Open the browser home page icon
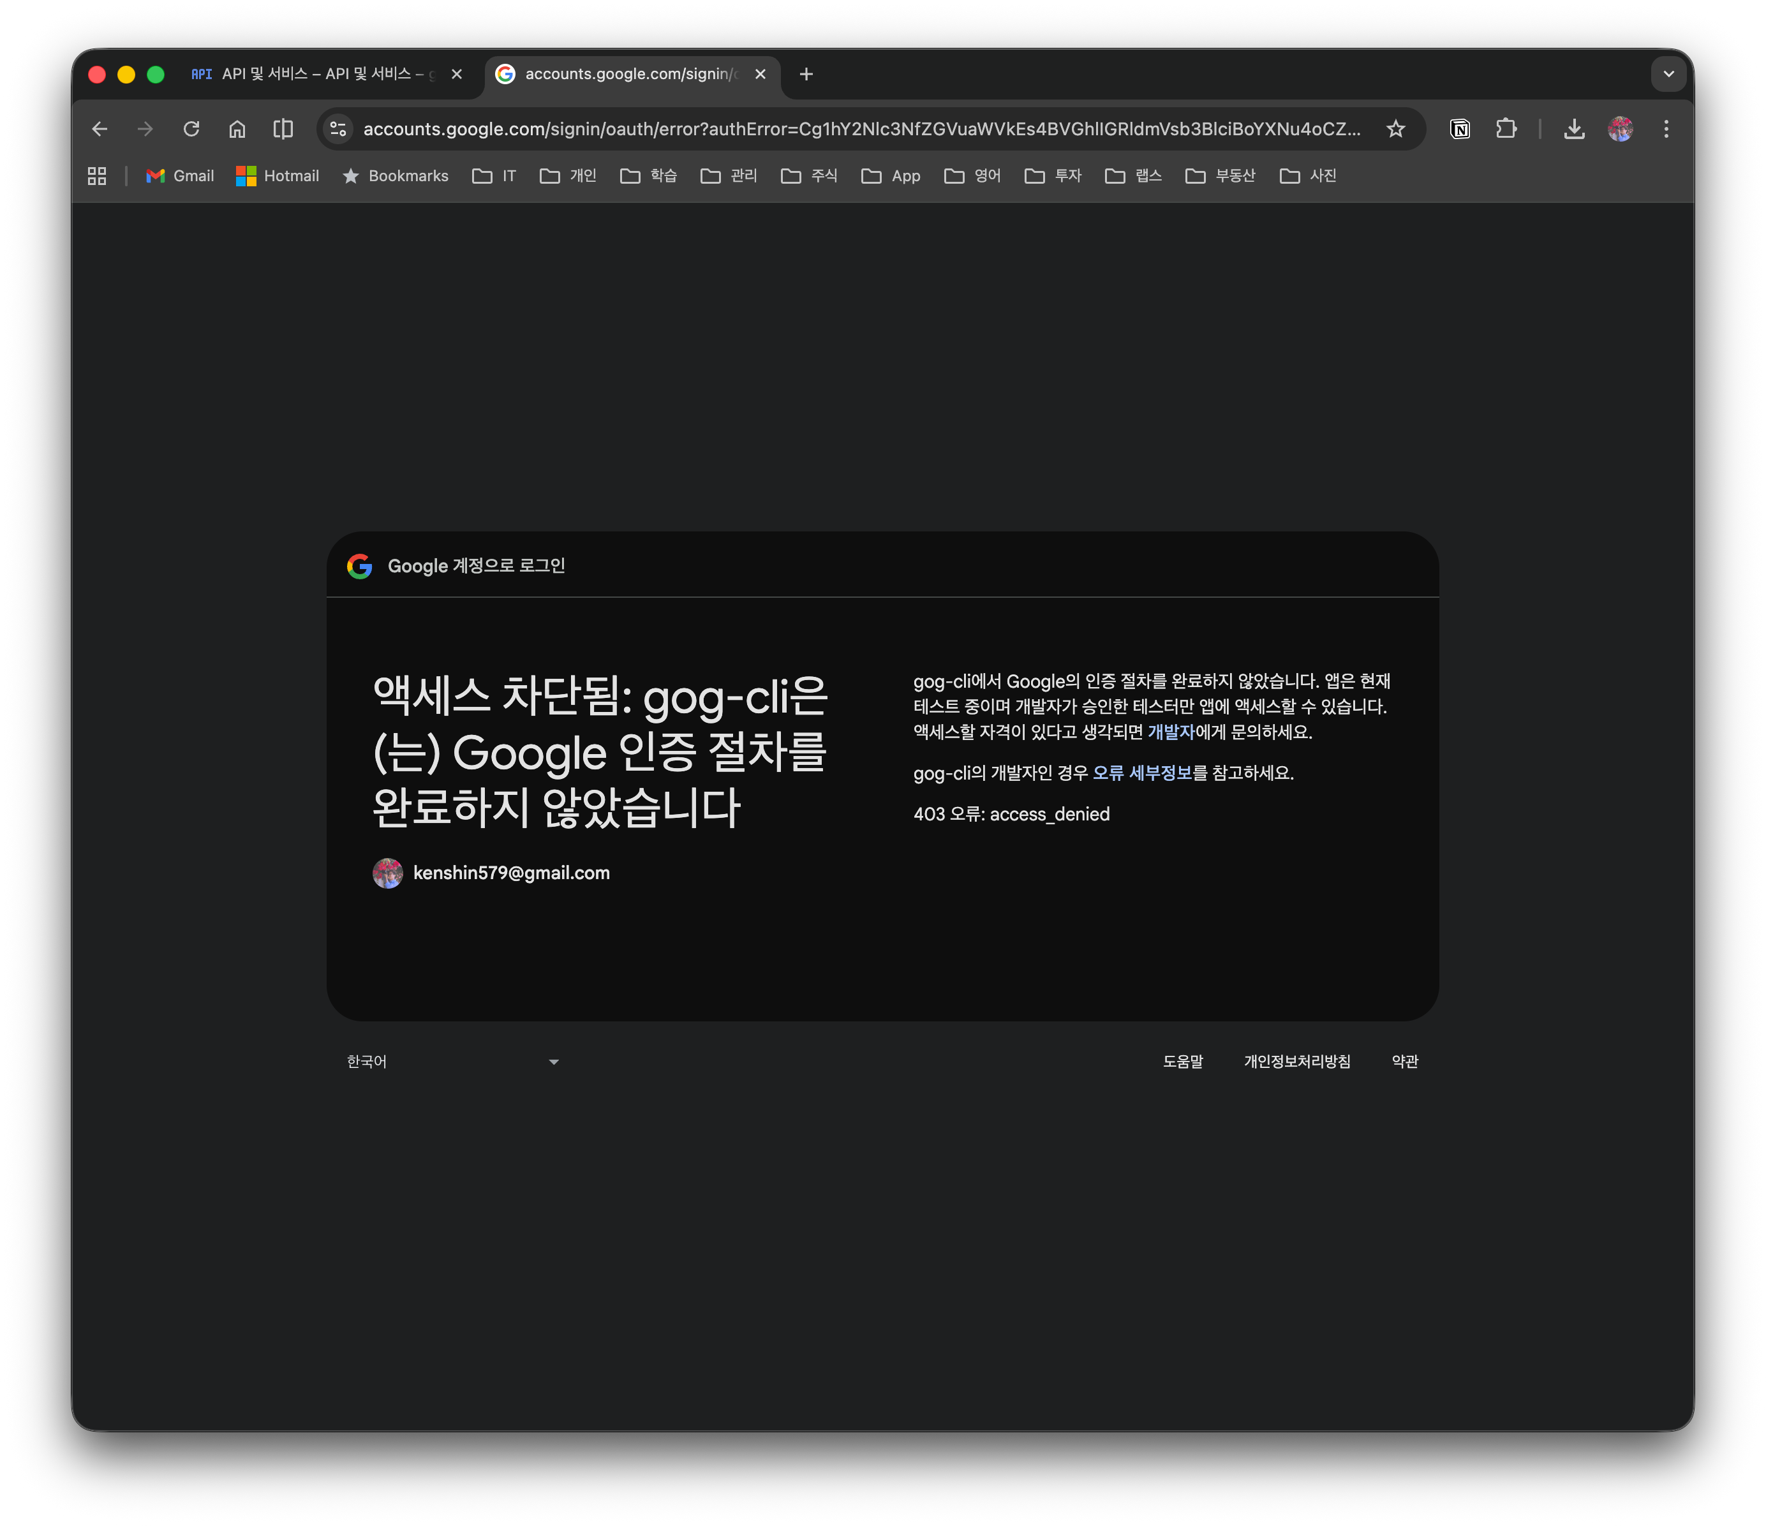The height and width of the screenshot is (1526, 1766). tap(237, 129)
